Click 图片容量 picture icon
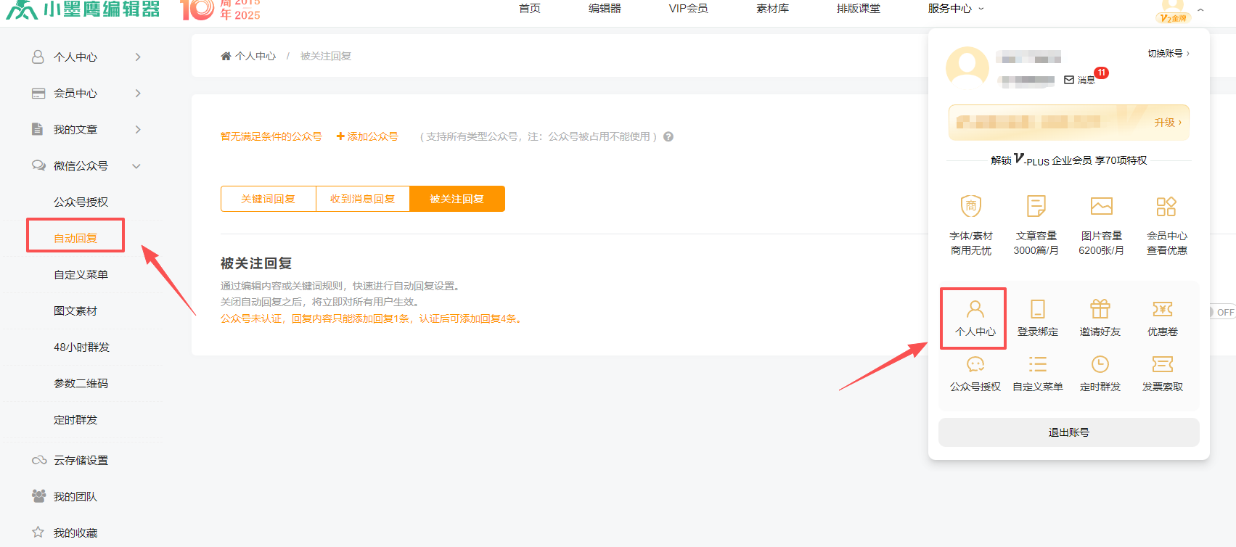Image resolution: width=1236 pixels, height=547 pixels. [1102, 206]
